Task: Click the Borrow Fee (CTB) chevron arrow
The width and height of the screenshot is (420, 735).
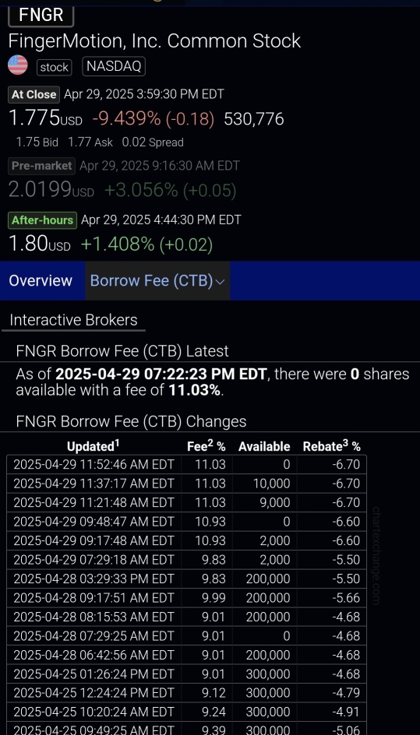Action: click(221, 282)
